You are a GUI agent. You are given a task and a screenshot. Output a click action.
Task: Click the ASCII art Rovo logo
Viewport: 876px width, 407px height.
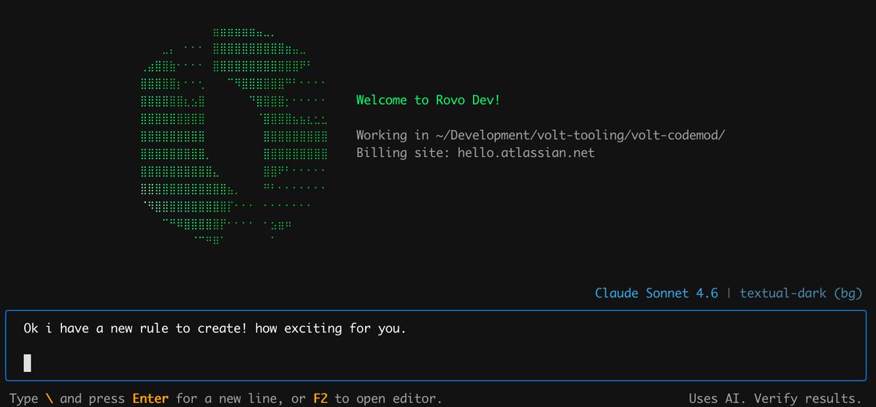(234, 136)
